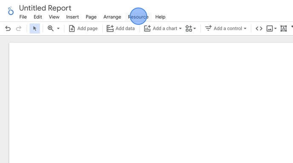This screenshot has height=163, width=293.
Task: Rename the Untitled Report title
Action: (45, 8)
